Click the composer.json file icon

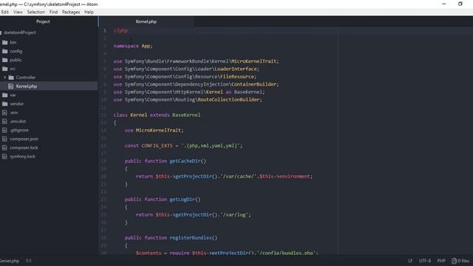4,139
